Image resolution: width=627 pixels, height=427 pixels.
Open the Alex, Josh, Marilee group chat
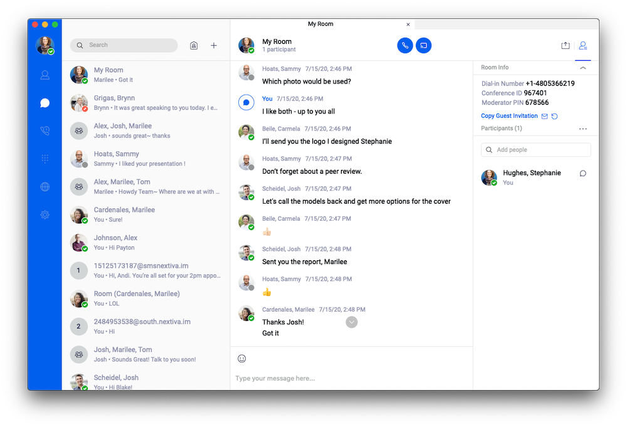pos(146,131)
